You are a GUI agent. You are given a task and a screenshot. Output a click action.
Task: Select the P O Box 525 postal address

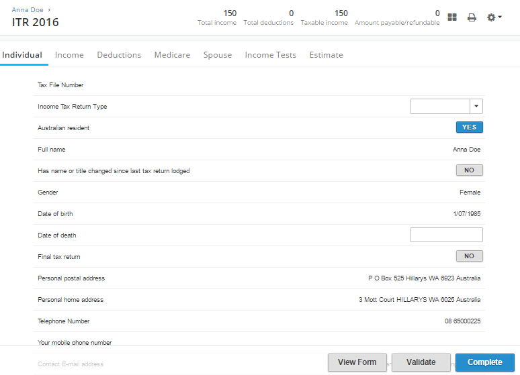click(x=424, y=278)
